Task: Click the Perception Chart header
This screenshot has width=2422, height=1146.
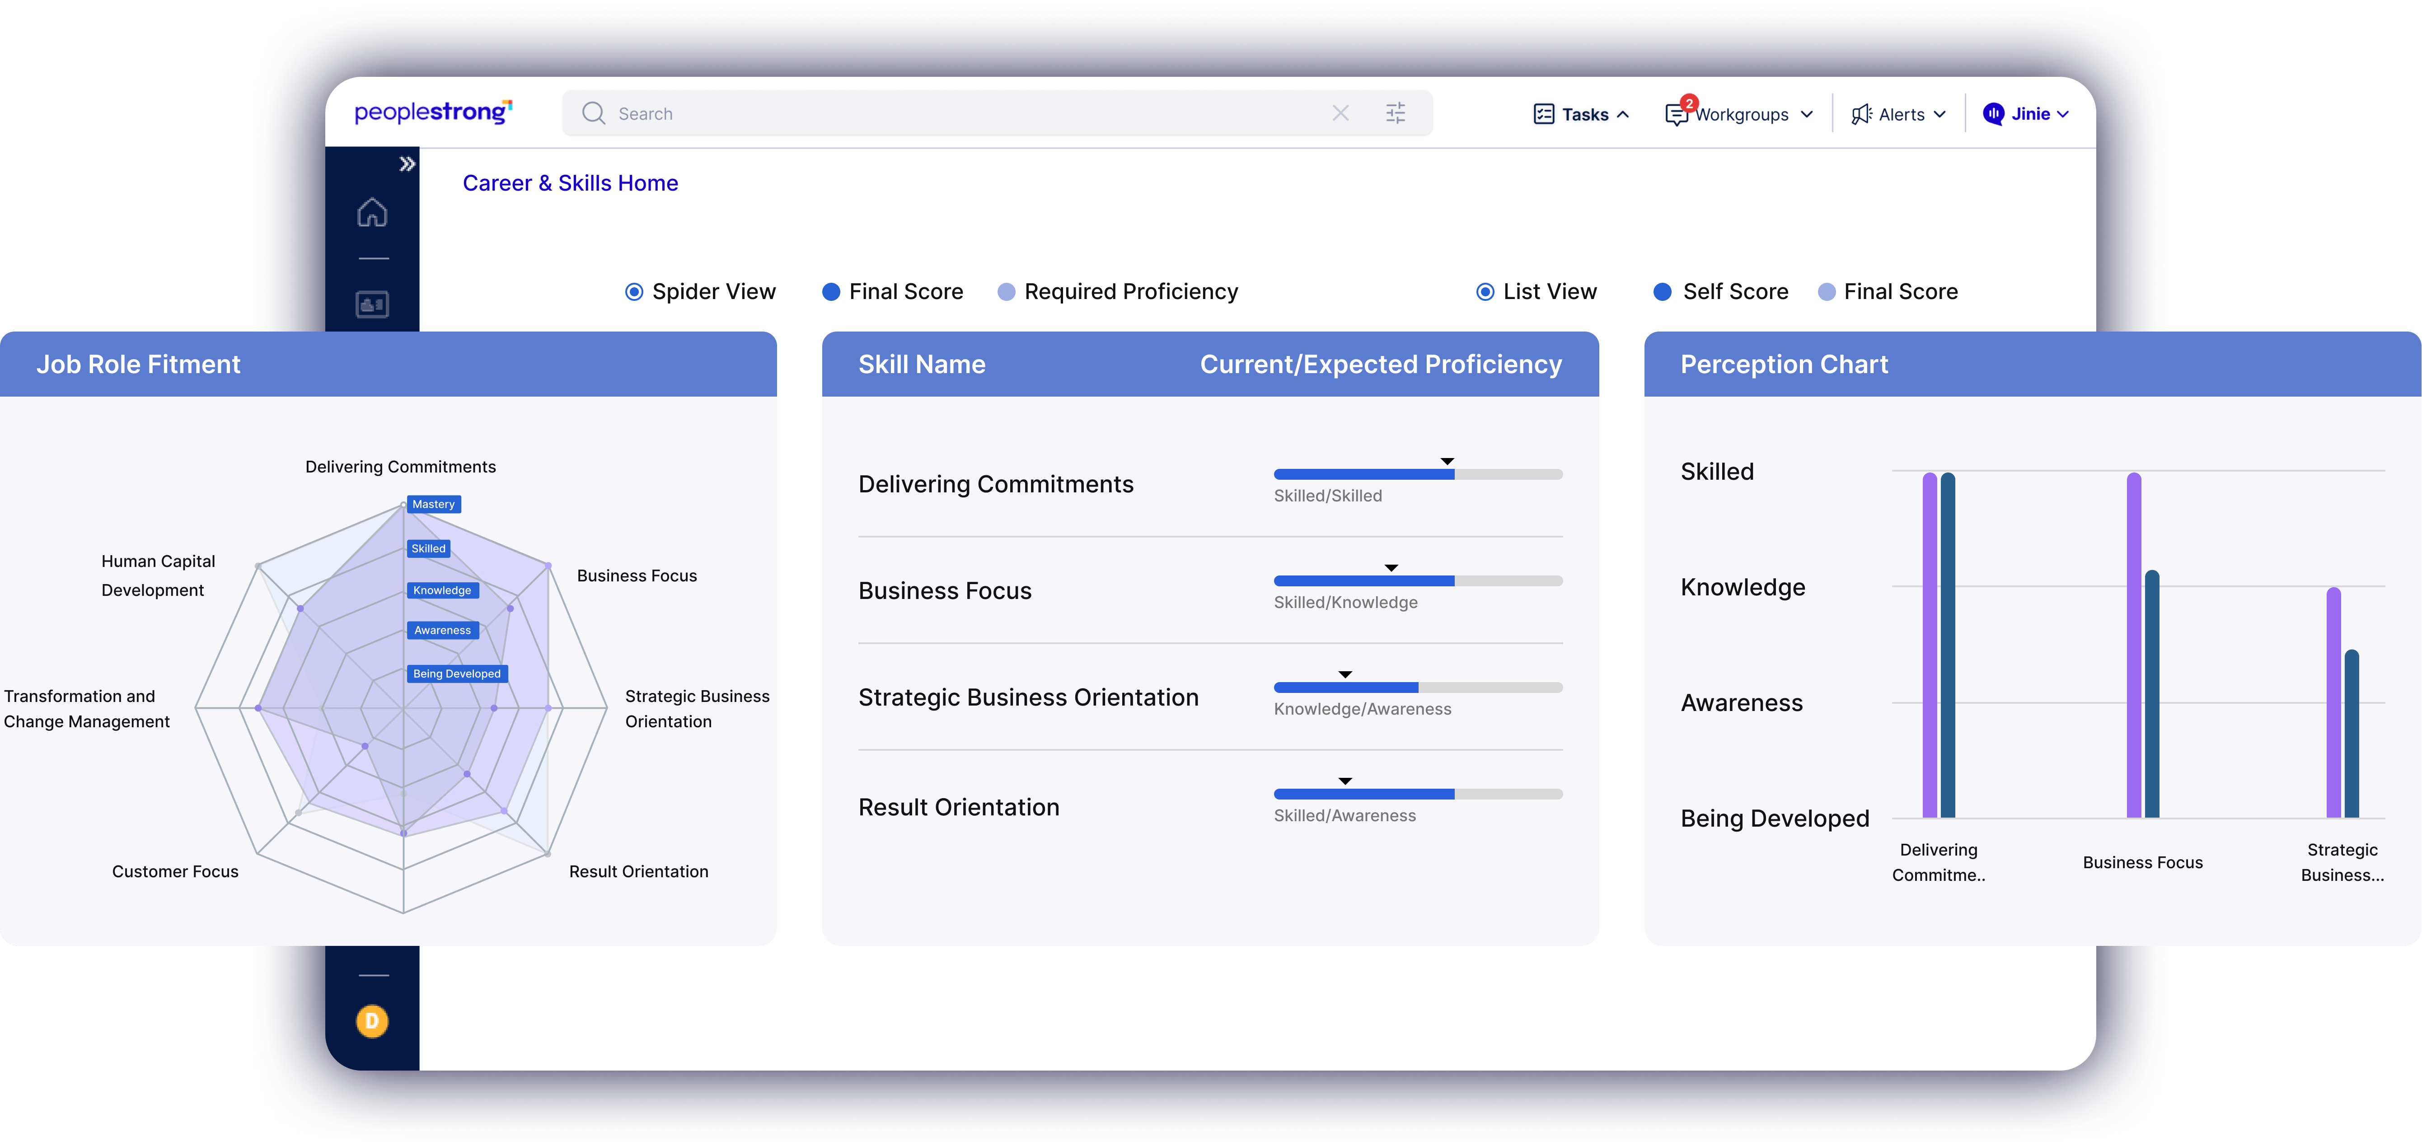Action: [1784, 365]
